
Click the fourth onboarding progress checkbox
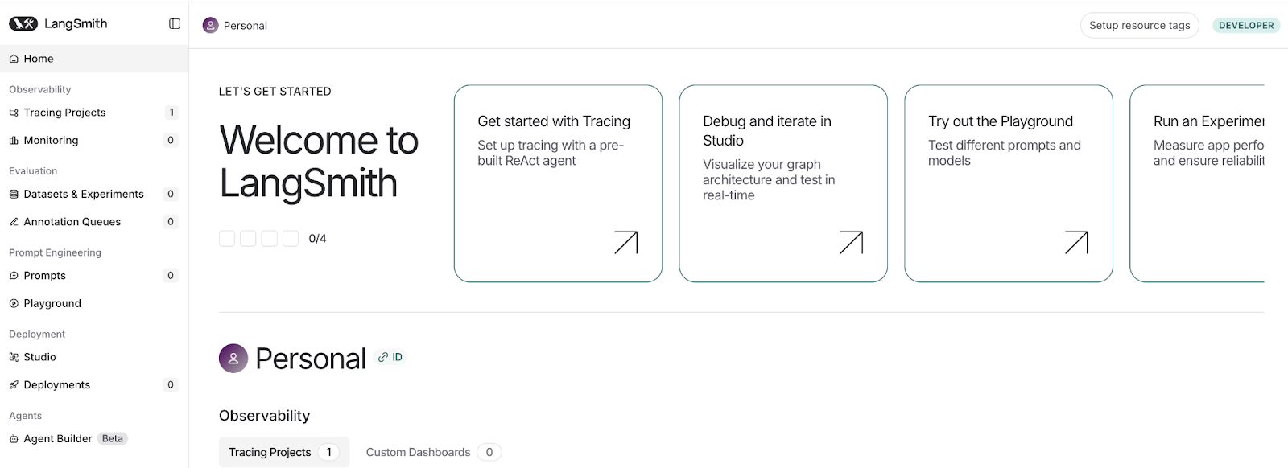(x=291, y=239)
